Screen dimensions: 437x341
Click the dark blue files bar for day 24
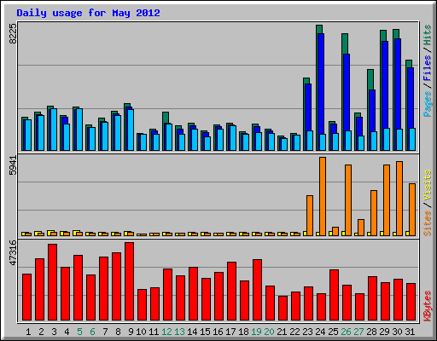(x=321, y=84)
